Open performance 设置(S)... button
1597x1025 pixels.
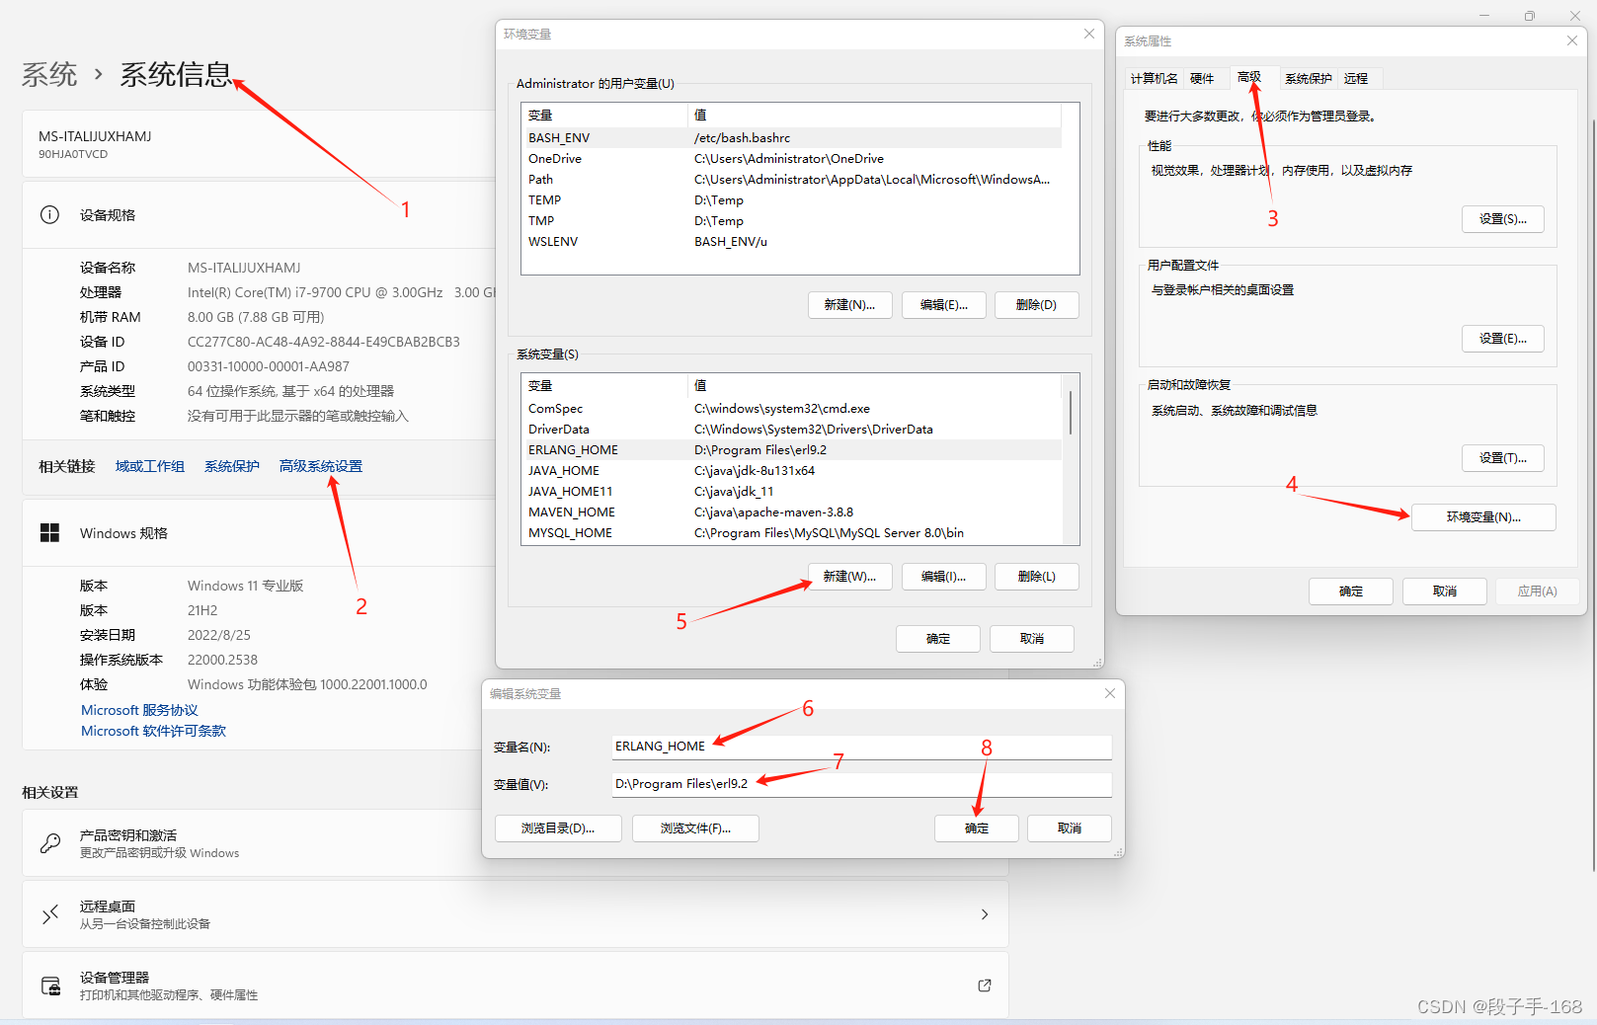coord(1502,219)
